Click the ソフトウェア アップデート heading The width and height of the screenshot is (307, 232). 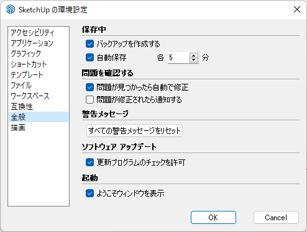coord(119,147)
